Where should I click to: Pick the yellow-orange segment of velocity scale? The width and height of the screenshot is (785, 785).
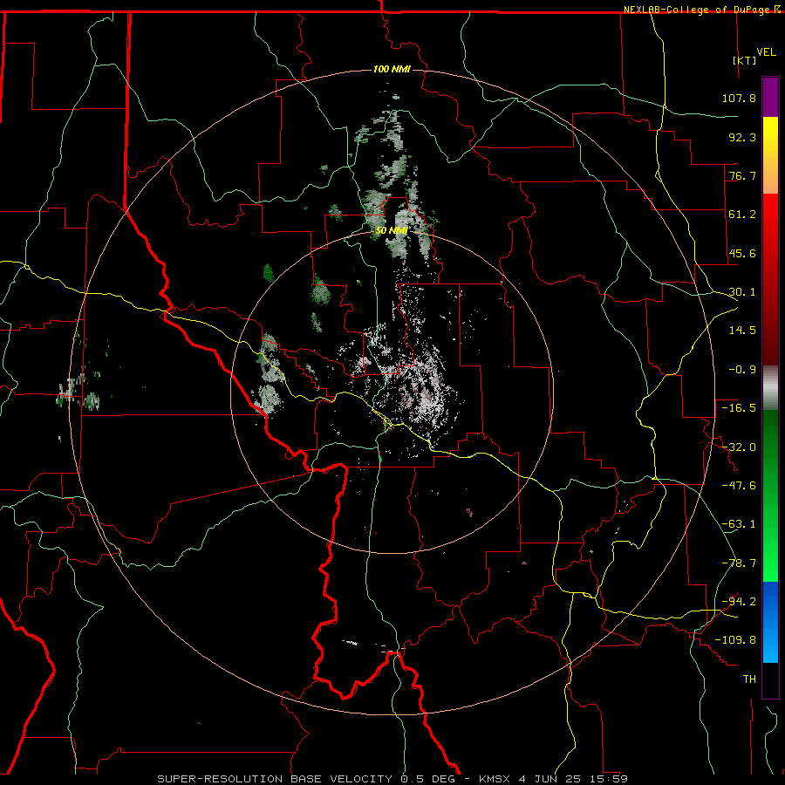click(x=770, y=155)
